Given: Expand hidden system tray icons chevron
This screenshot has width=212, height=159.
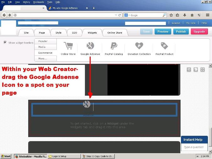Looking at the screenshot, I should pyautogui.click(x=198, y=156).
